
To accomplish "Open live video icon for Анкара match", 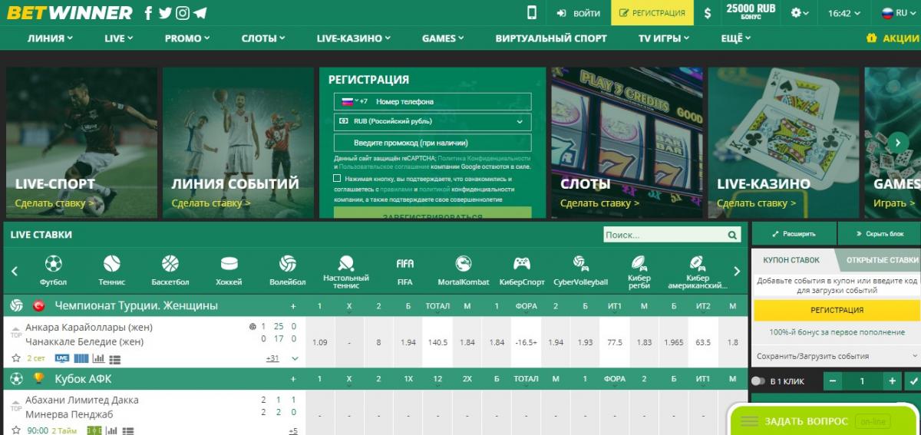I will tap(62, 358).
